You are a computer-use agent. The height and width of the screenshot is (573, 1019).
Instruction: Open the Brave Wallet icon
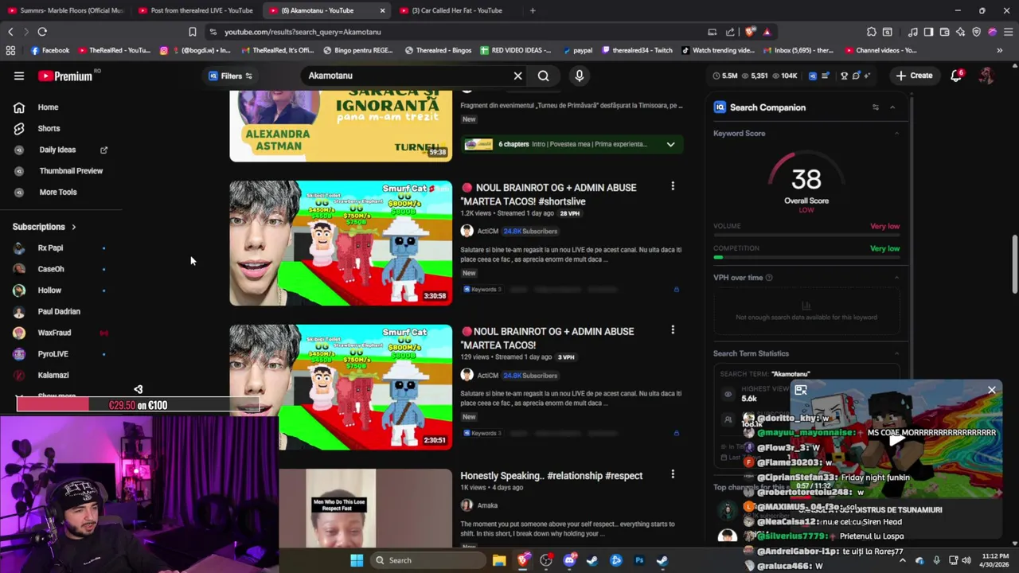pos(944,32)
